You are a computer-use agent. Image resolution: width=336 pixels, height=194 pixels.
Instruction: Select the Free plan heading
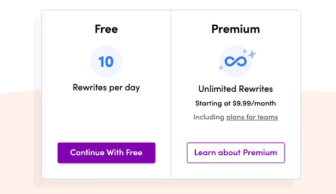click(106, 29)
